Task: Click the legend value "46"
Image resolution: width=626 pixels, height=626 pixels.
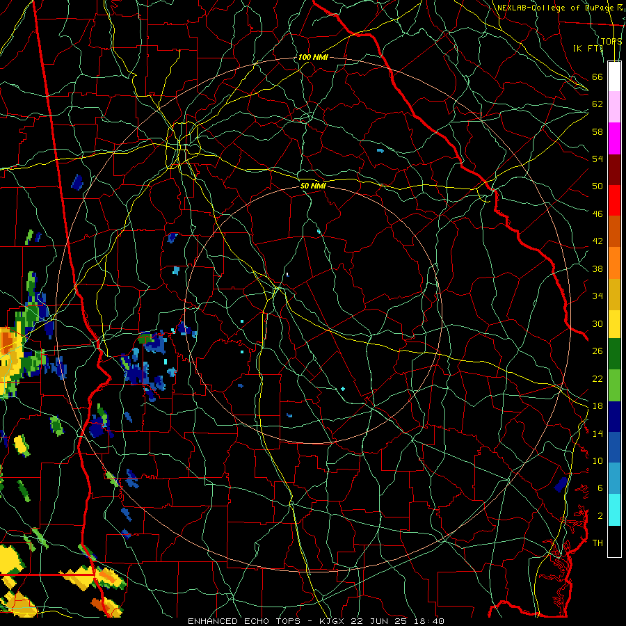Action: (x=597, y=214)
